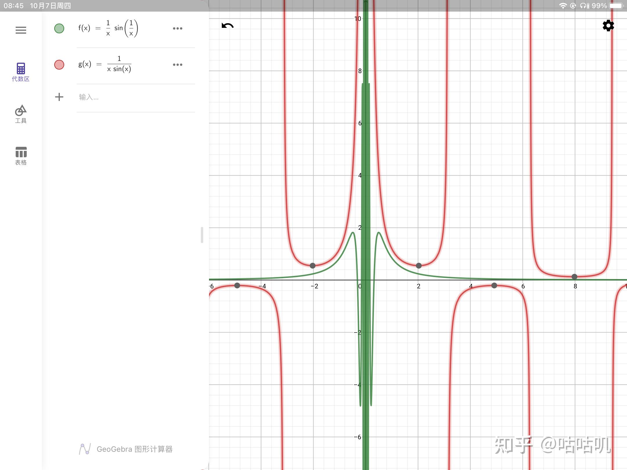Tap the Wi-Fi icon in status bar
627x470 pixels.
[x=563, y=6]
